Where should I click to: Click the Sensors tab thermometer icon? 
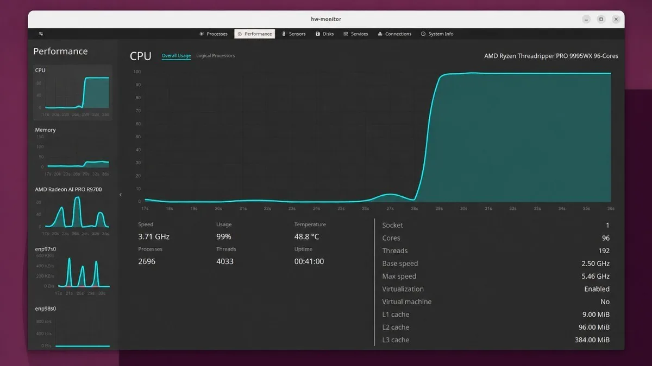(284, 34)
